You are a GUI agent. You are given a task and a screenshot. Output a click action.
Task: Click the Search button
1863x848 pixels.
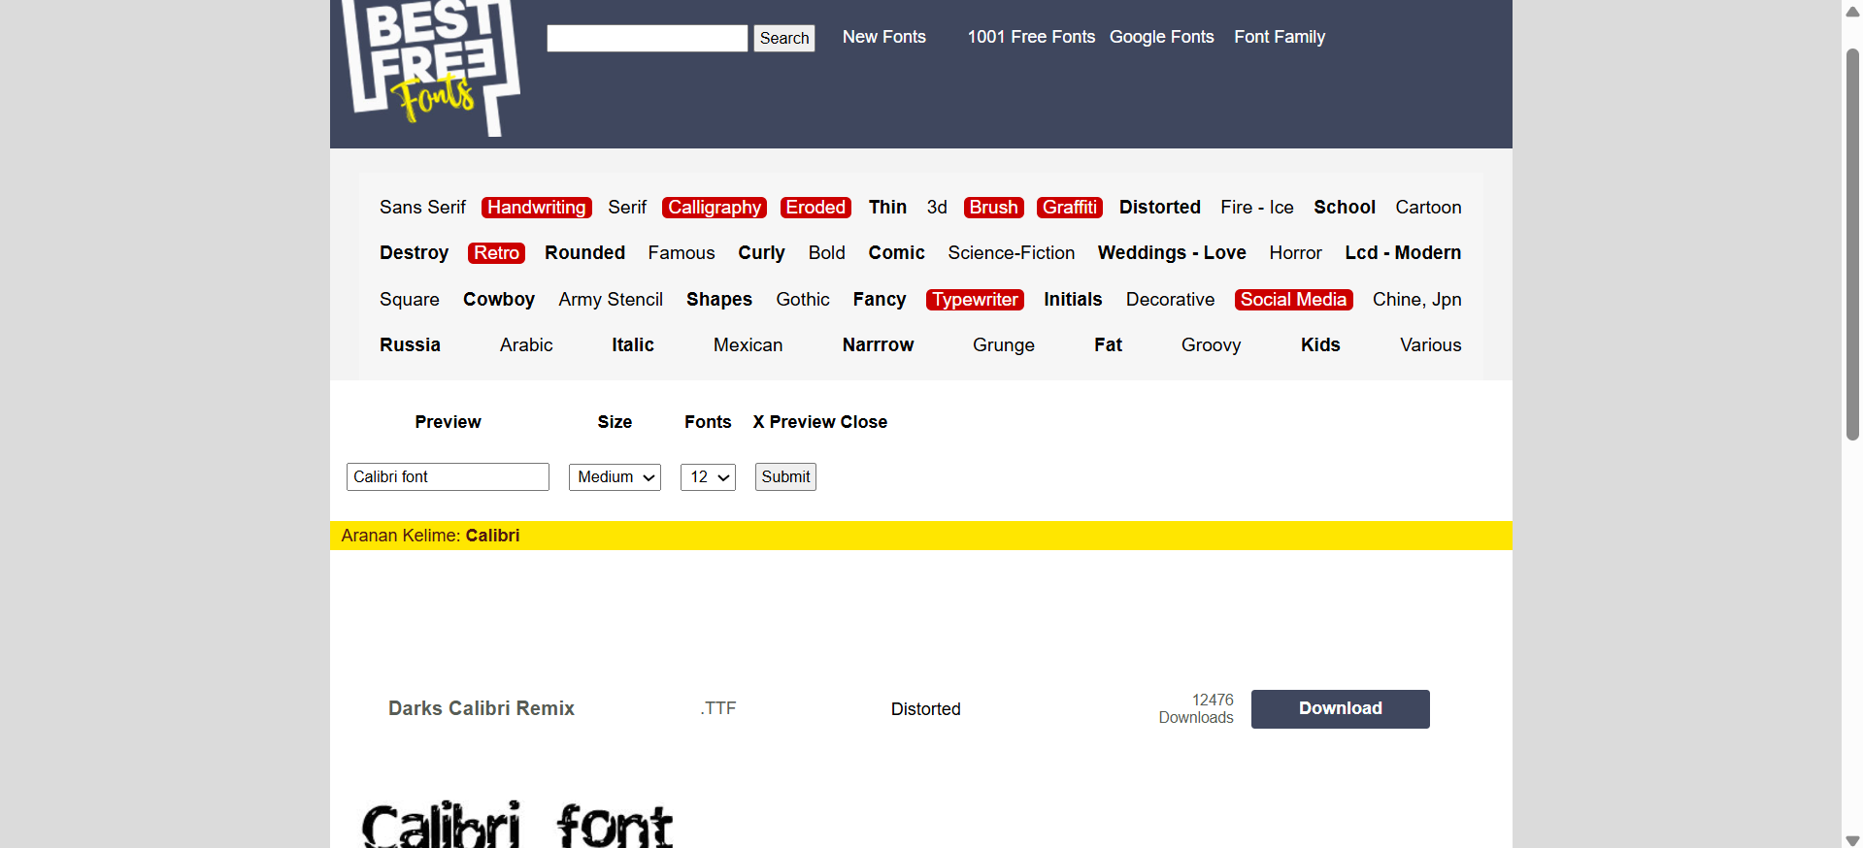pyautogui.click(x=784, y=38)
